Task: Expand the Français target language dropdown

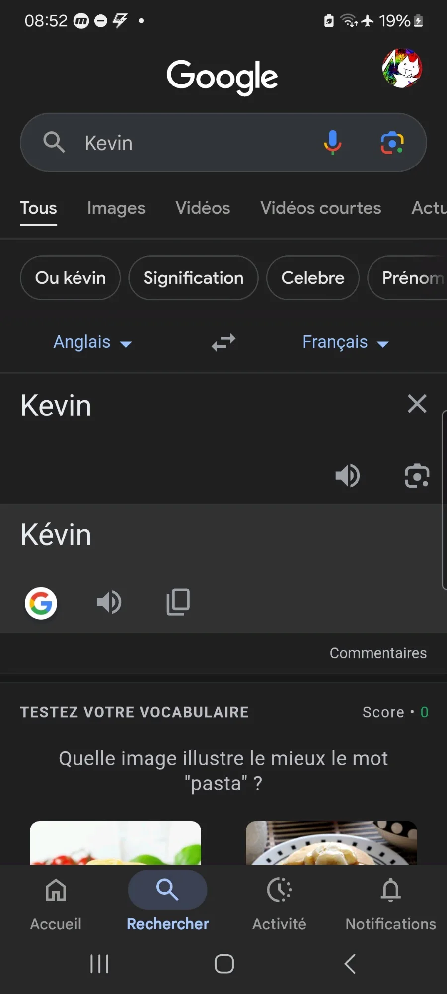Action: [346, 342]
